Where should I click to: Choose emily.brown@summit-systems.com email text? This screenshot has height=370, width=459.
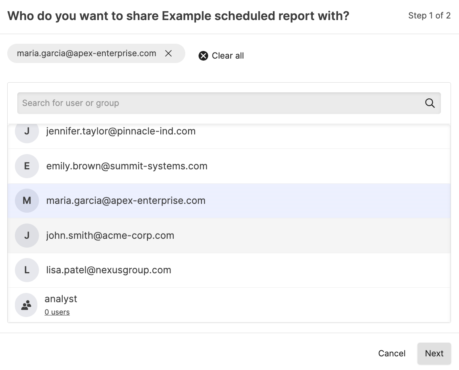[x=127, y=166]
